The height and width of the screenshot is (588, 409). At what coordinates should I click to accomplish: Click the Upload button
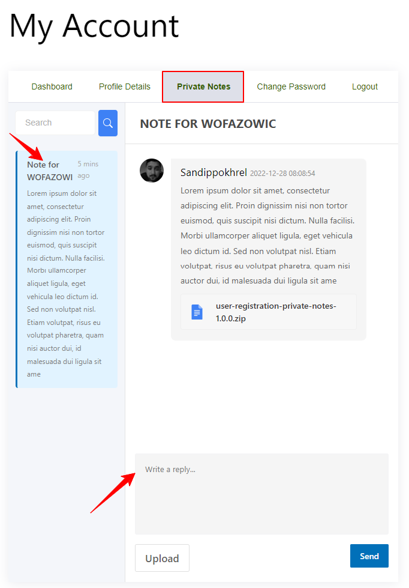162,558
